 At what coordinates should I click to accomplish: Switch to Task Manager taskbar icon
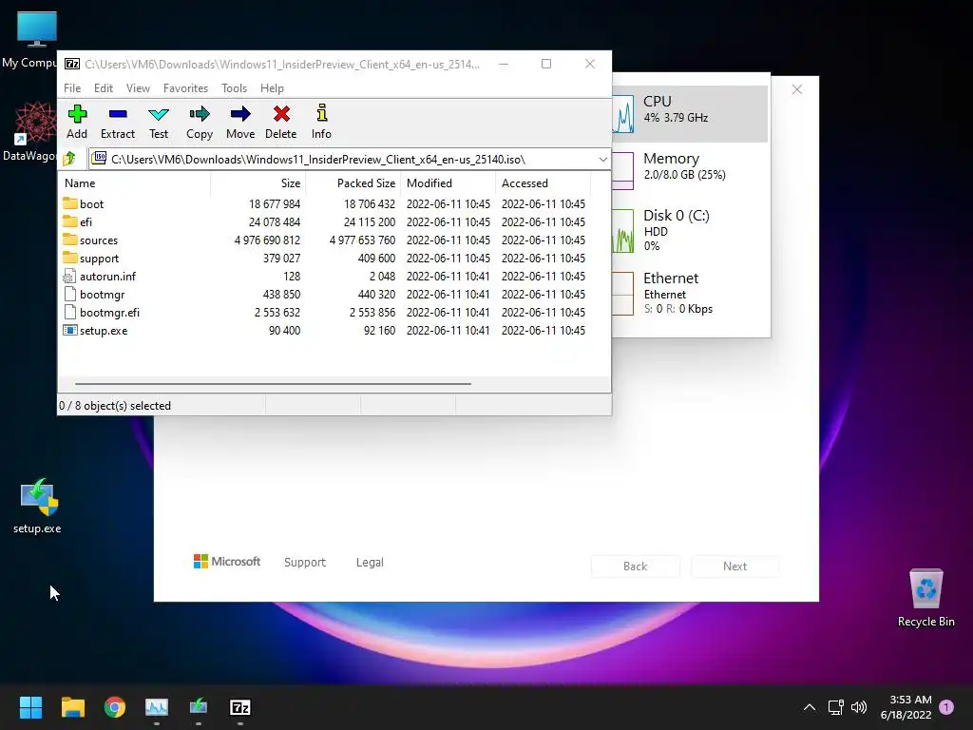157,707
